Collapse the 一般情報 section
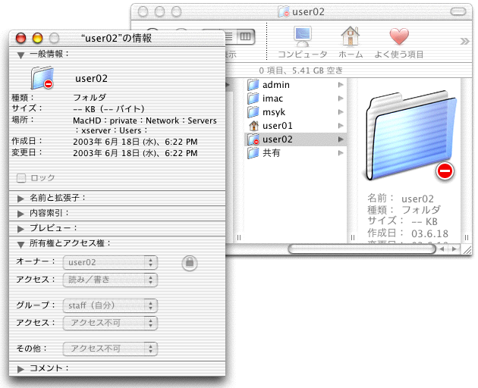The height and width of the screenshot is (388, 478). tap(20, 55)
